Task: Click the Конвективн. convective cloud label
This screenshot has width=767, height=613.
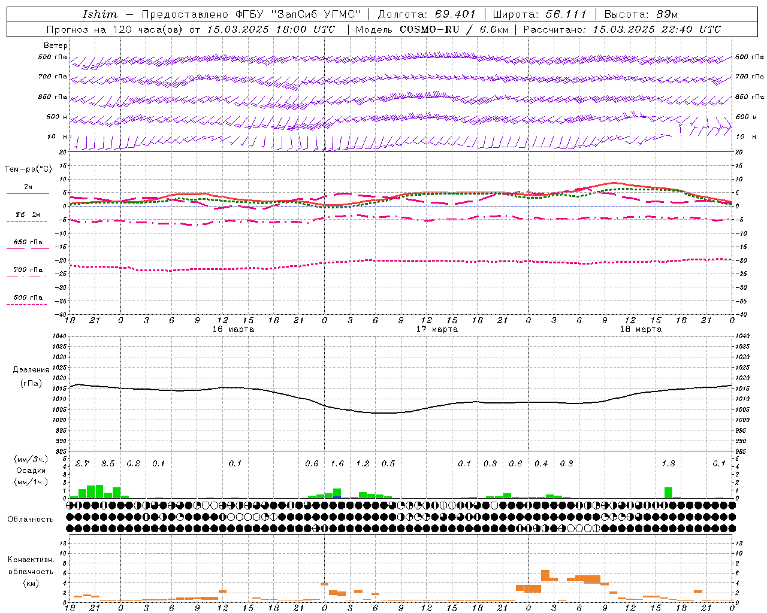Action: tap(31, 560)
